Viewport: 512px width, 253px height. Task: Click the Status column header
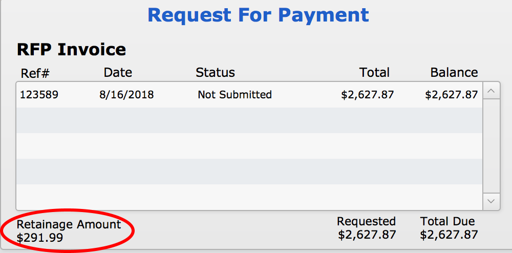pos(215,73)
